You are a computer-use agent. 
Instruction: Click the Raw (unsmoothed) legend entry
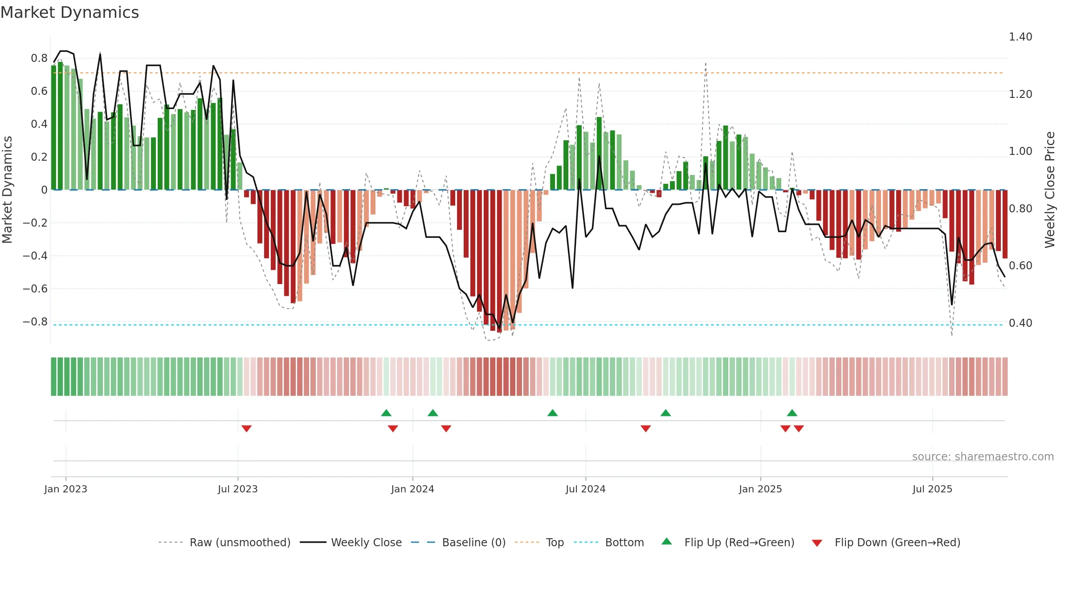[x=224, y=542]
